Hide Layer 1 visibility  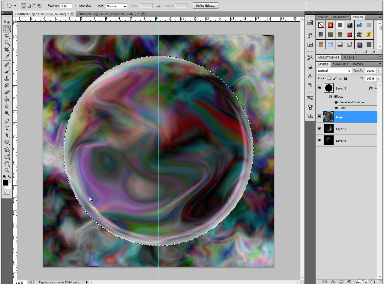point(319,128)
